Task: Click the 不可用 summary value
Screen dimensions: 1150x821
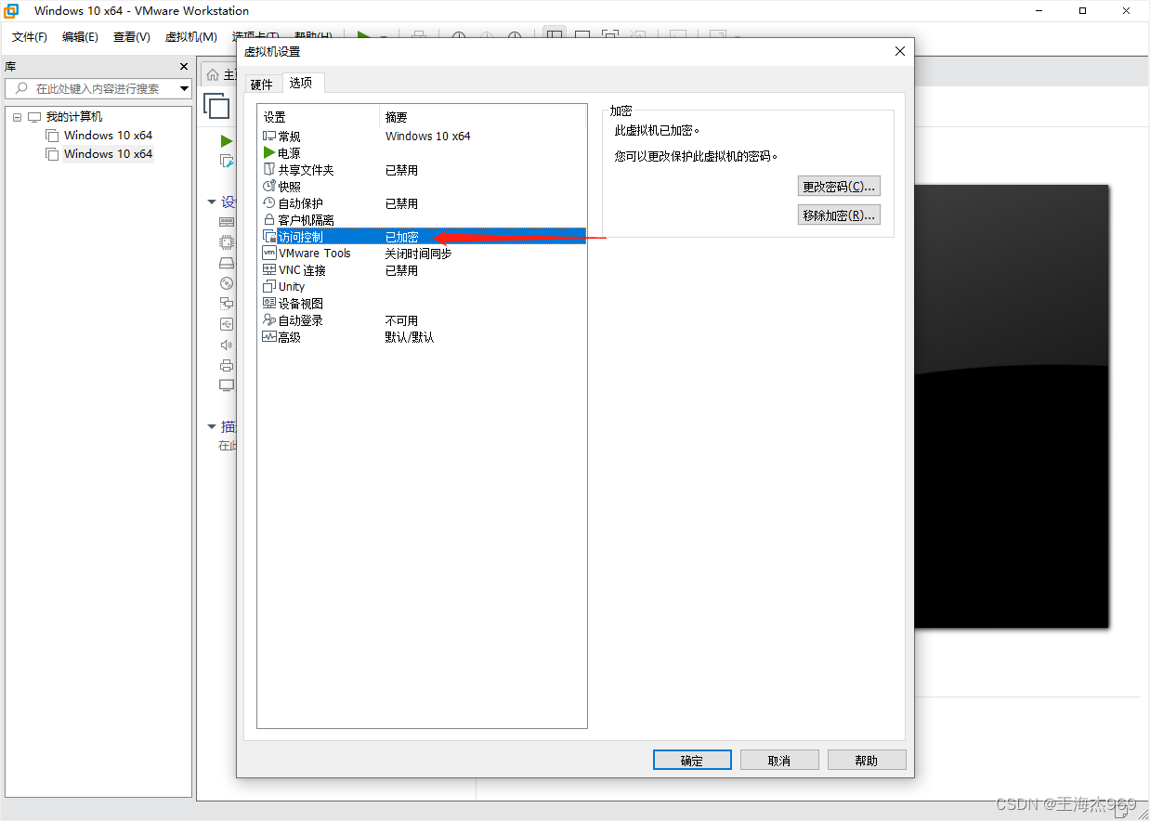Action: (401, 320)
